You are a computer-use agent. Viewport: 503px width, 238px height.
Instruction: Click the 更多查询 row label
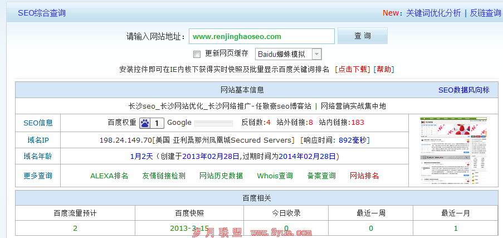point(38,176)
